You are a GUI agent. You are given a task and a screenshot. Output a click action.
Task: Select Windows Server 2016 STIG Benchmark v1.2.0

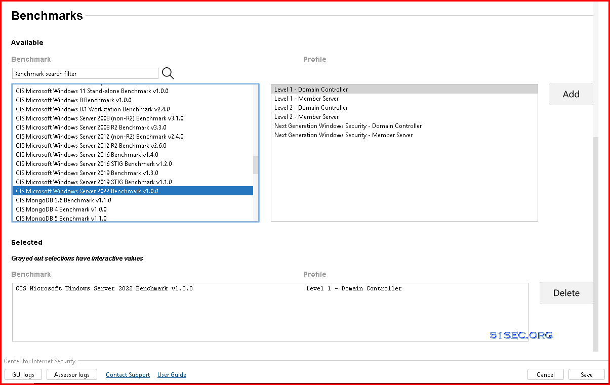pyautogui.click(x=133, y=164)
